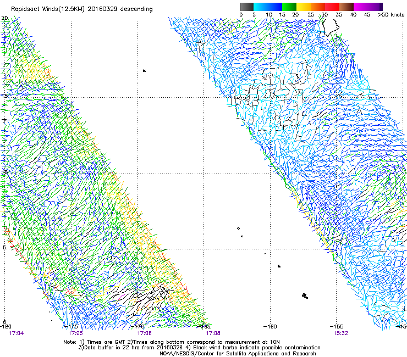Viewport: 407px width, 357px height.
Task: Click the purple time stamp "17:08"
Action: [x=213, y=333]
